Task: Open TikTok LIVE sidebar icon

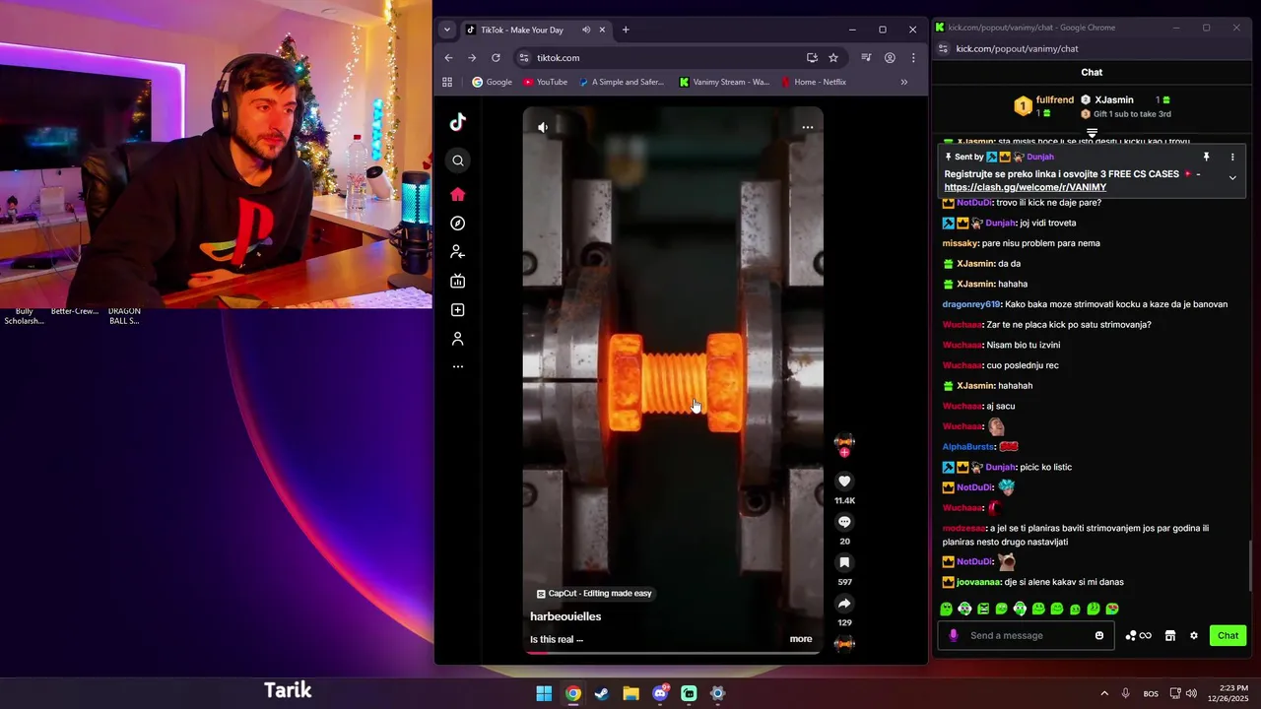Action: [458, 281]
